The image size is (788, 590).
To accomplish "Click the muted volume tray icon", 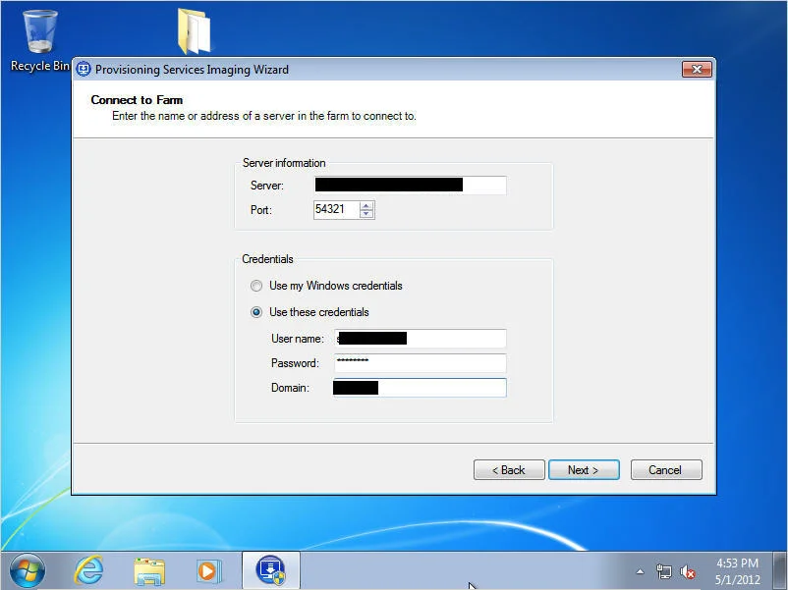I will click(687, 571).
